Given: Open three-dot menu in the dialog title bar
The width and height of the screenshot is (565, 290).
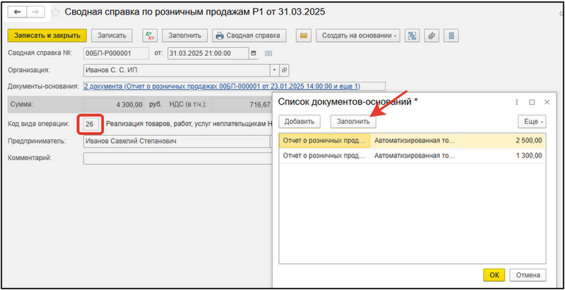Looking at the screenshot, I should click(x=516, y=102).
